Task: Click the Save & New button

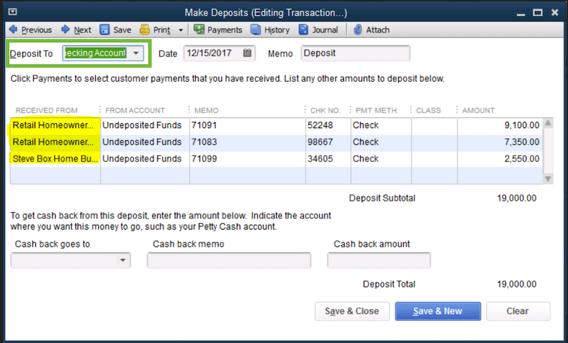Action: [x=438, y=311]
